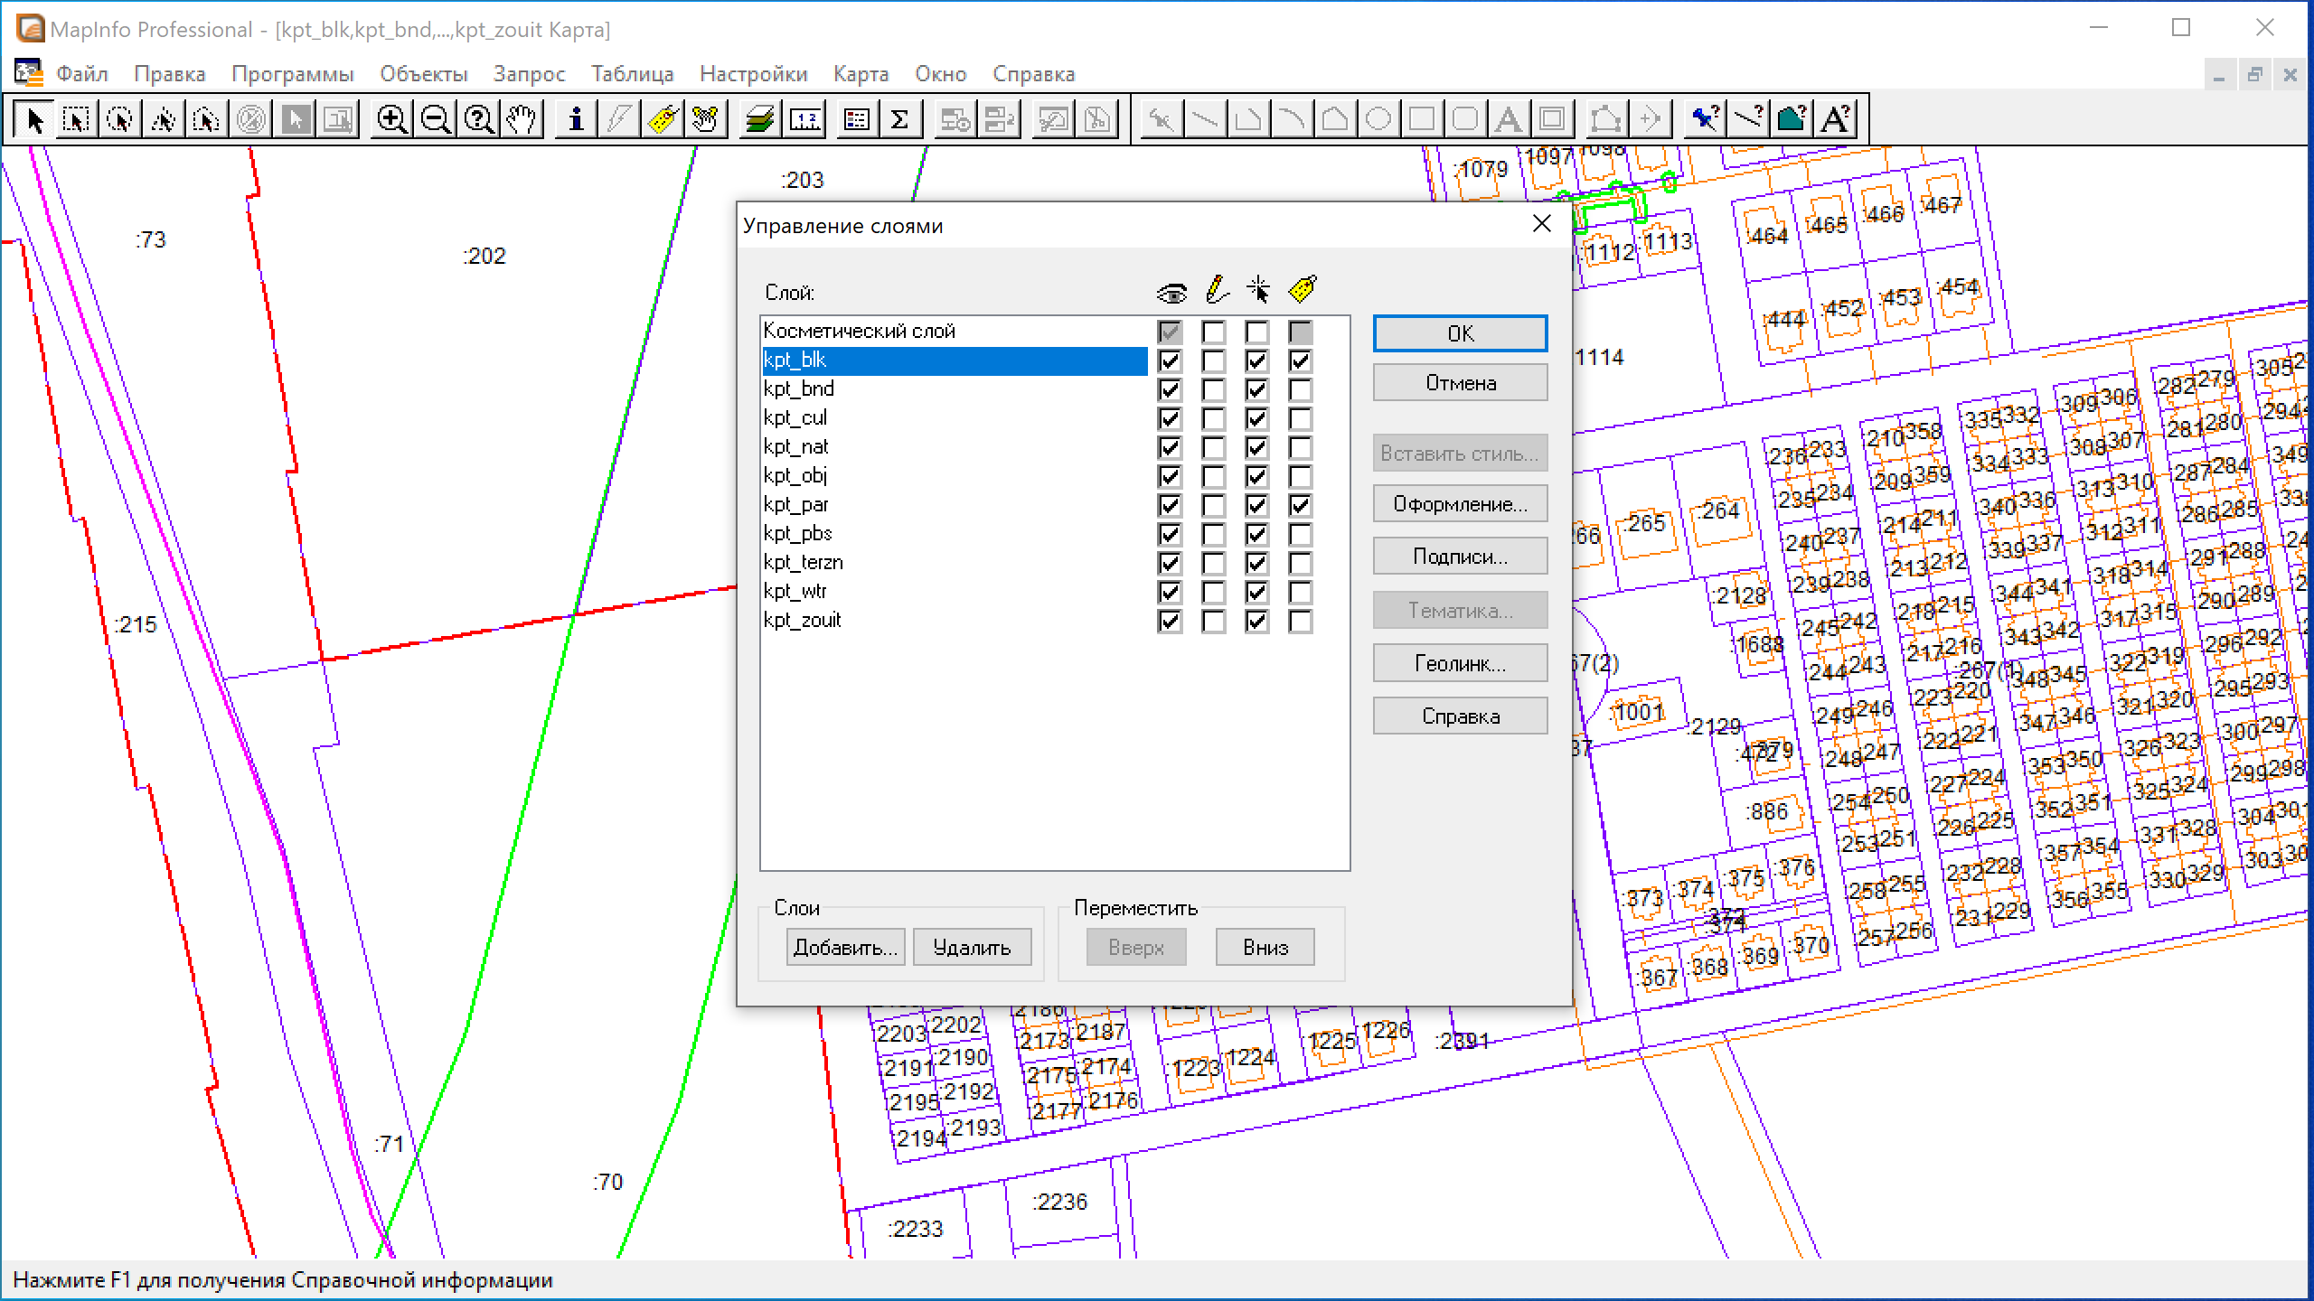2314x1301 pixels.
Task: Select the Drag Map Window tool
Action: tap(707, 119)
